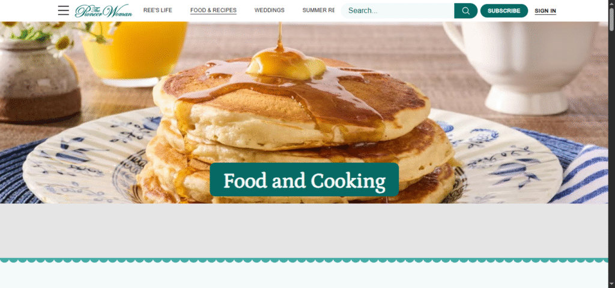Click the vertical scrollbar thumb
615x288 pixels.
click(611, 18)
